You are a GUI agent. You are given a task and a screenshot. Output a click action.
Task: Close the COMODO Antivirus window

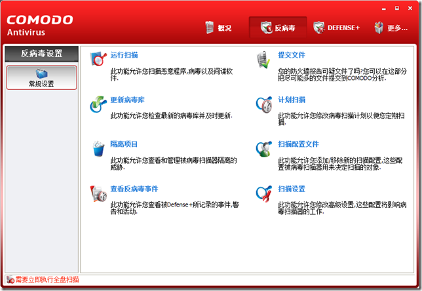pos(410,9)
